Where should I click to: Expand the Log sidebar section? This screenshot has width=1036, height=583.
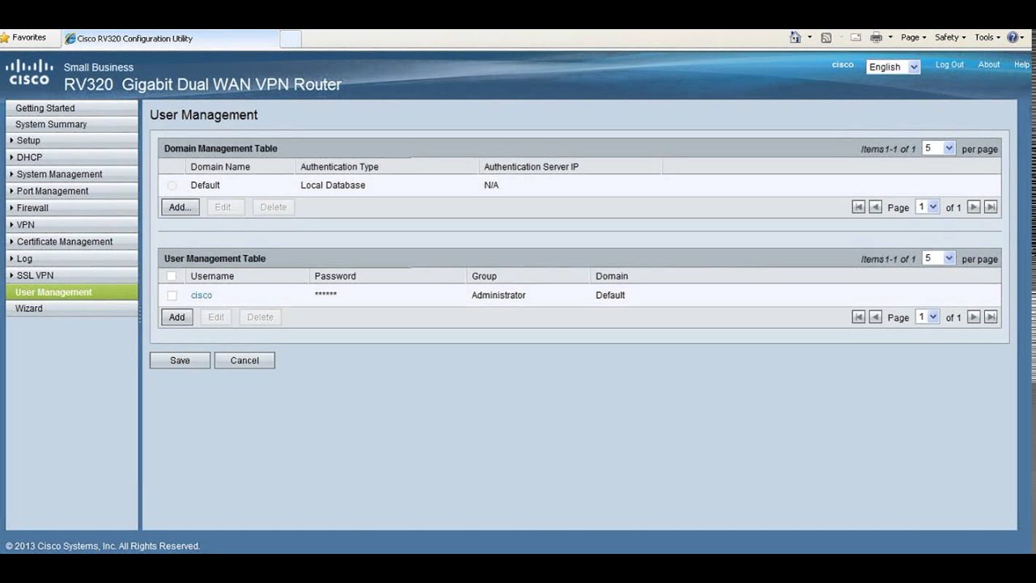point(72,258)
